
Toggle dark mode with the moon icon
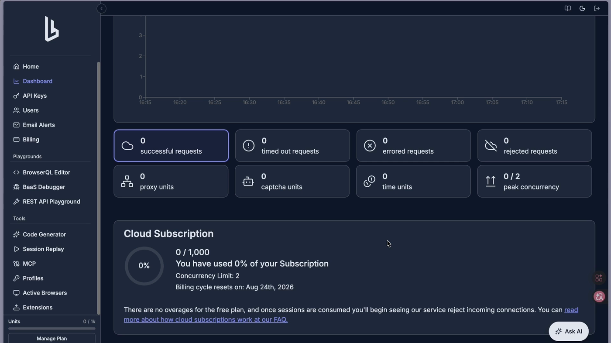click(x=582, y=8)
